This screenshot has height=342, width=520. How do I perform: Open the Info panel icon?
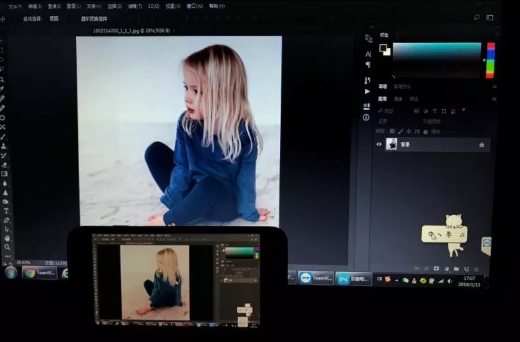[366, 117]
